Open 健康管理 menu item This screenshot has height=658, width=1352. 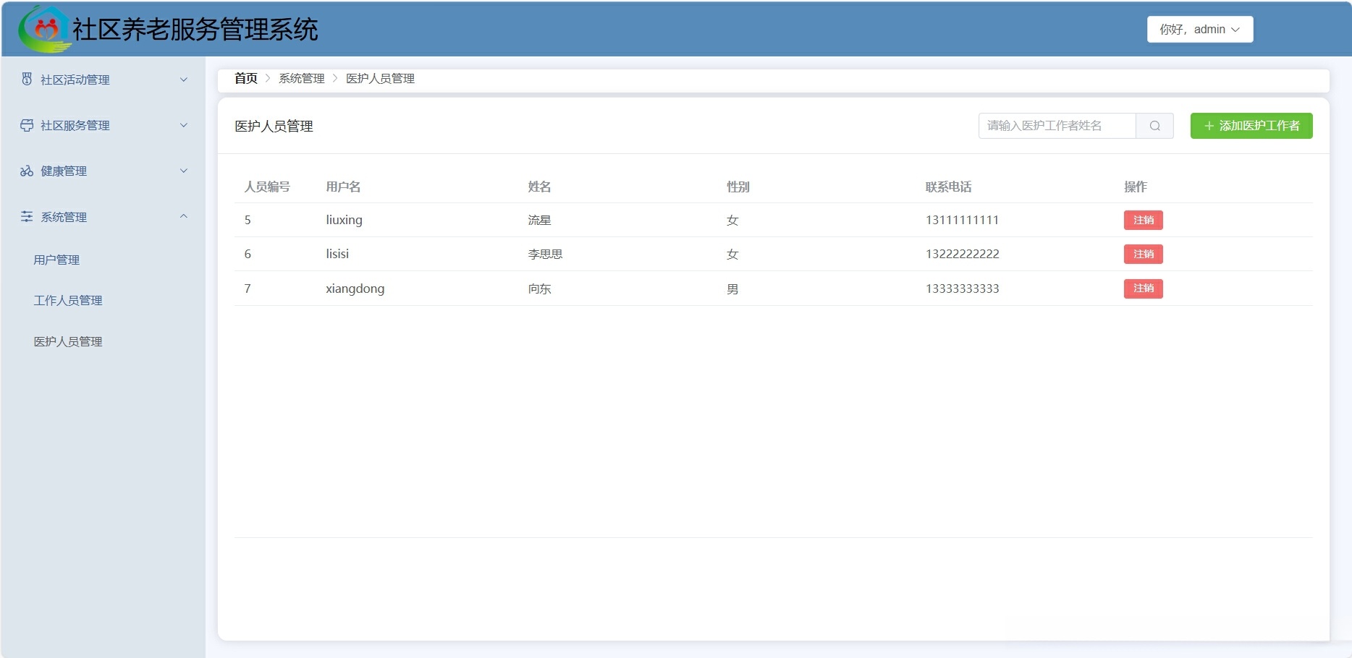103,171
